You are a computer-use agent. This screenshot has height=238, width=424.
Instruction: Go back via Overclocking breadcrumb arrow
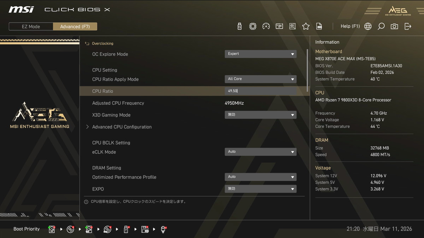(x=87, y=43)
